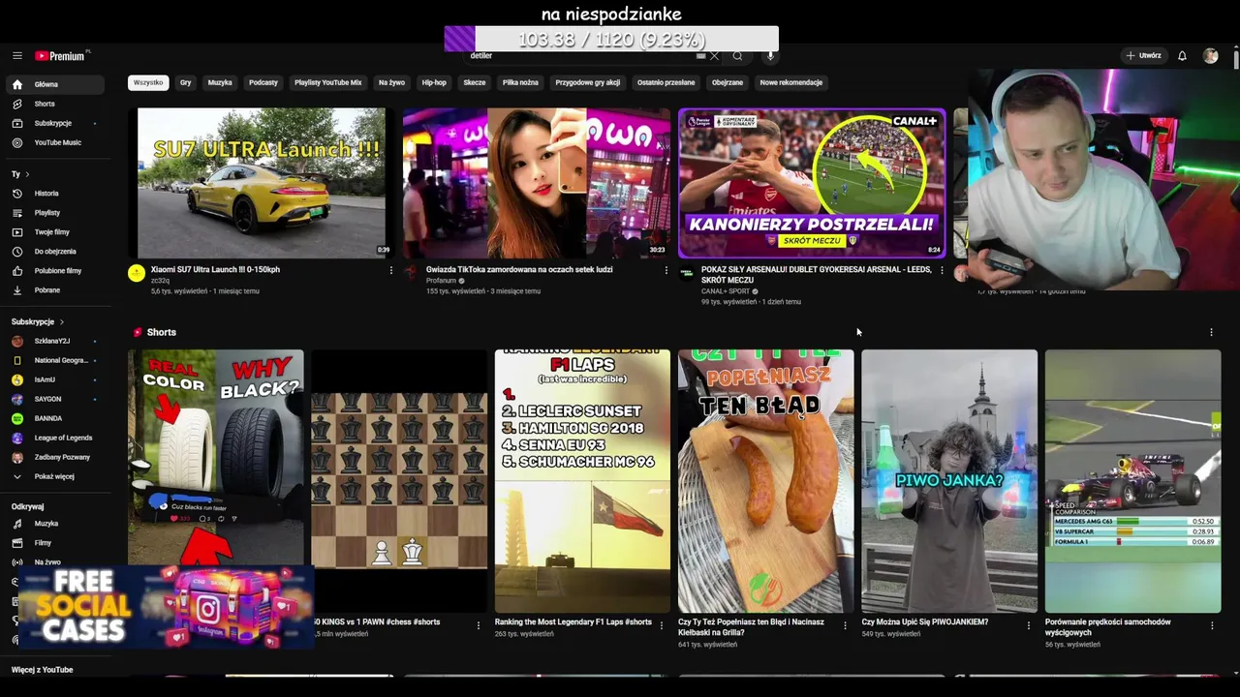Click the search magnifier button
Image resolution: width=1240 pixels, height=697 pixels.
click(737, 56)
